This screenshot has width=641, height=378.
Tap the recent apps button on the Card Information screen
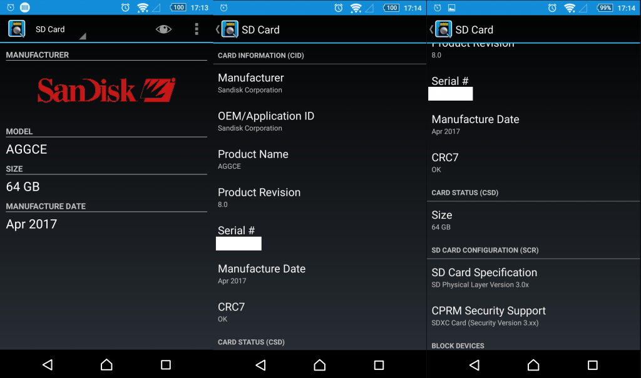[x=379, y=364]
